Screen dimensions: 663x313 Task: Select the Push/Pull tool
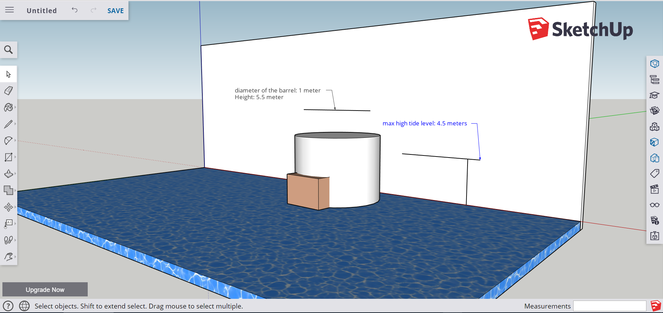pyautogui.click(x=8, y=174)
